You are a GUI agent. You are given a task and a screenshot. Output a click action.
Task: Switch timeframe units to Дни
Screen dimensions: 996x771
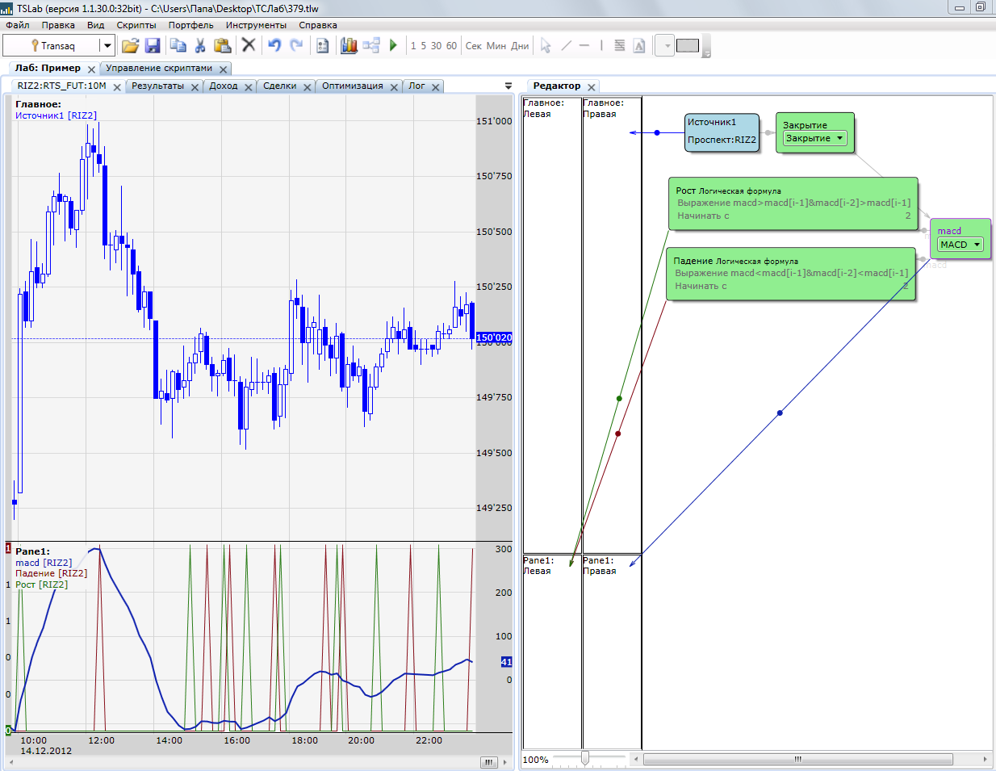[x=520, y=46]
